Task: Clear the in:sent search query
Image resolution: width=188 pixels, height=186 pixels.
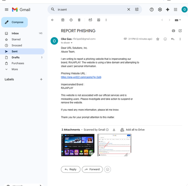Action: [x=129, y=9]
